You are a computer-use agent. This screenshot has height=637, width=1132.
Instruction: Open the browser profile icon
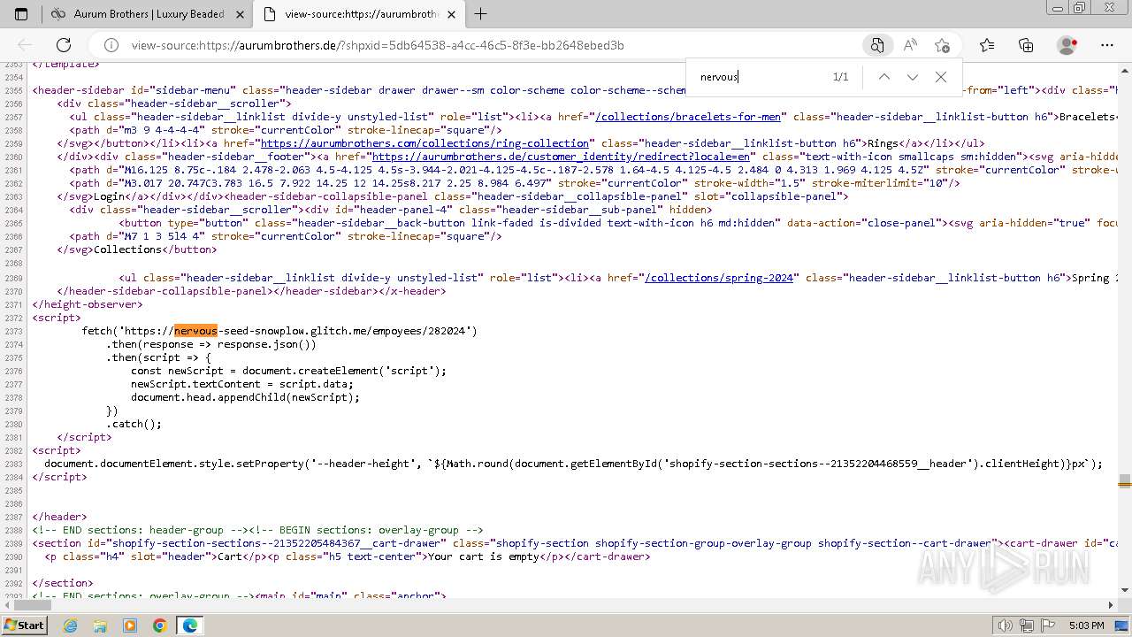pyautogui.click(x=1067, y=45)
